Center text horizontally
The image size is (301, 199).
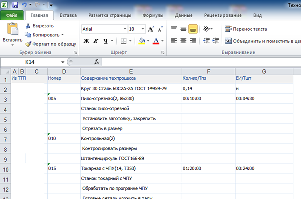point(183,41)
